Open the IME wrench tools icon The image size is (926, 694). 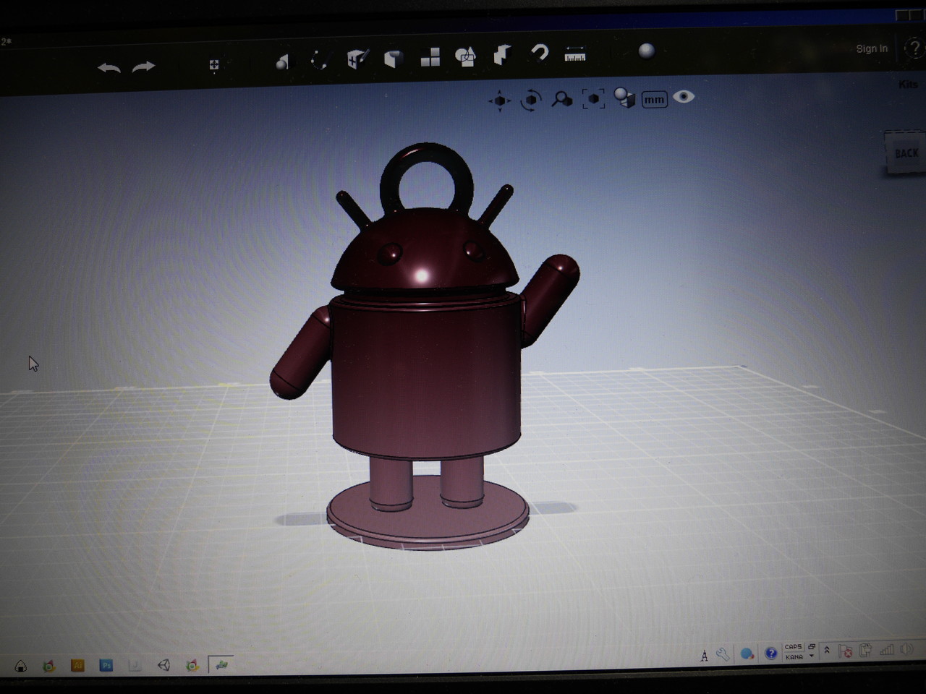tap(723, 654)
